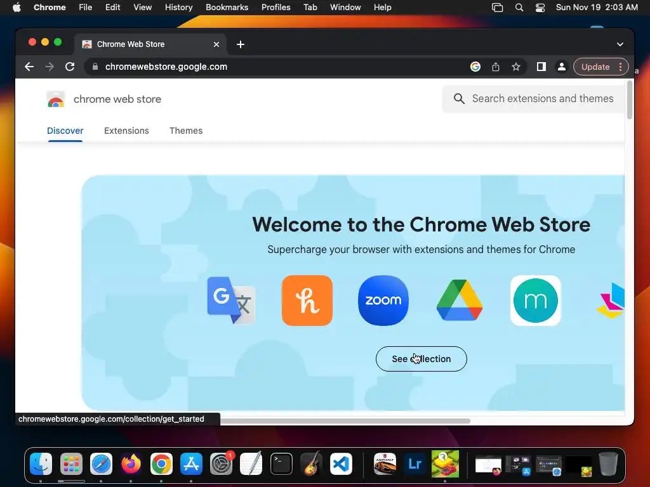This screenshot has height=487, width=650.
Task: Expand the tab search chevron
Action: coord(620,44)
